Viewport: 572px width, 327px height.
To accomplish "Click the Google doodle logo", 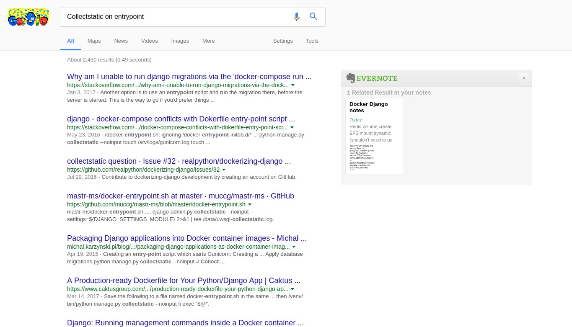I will 28,18.
